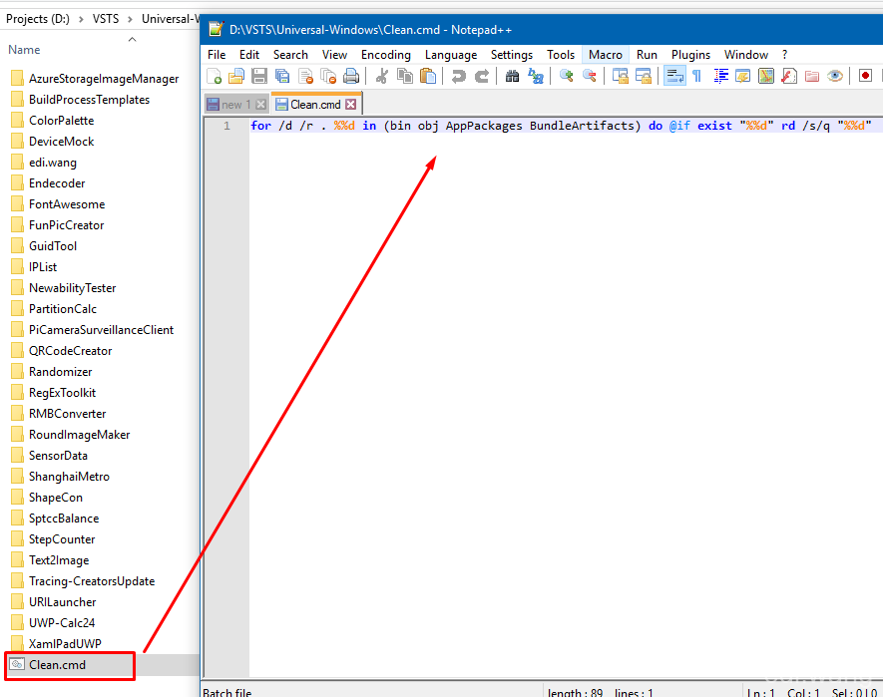Screen dimensions: 883x697
Task: Open the Plugins menu
Action: click(x=690, y=55)
